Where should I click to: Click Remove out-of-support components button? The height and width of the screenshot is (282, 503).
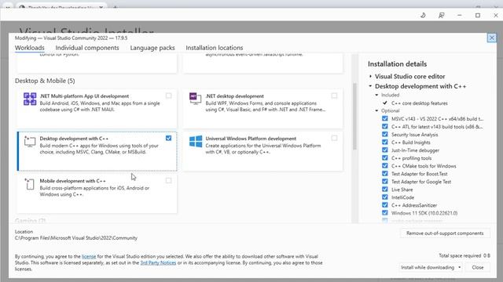click(x=445, y=233)
